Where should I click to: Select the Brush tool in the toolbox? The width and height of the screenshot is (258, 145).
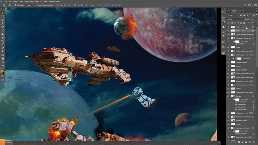3,31
